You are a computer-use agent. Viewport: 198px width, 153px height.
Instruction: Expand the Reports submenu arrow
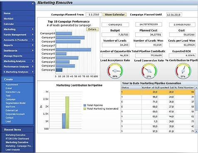tap(33, 45)
